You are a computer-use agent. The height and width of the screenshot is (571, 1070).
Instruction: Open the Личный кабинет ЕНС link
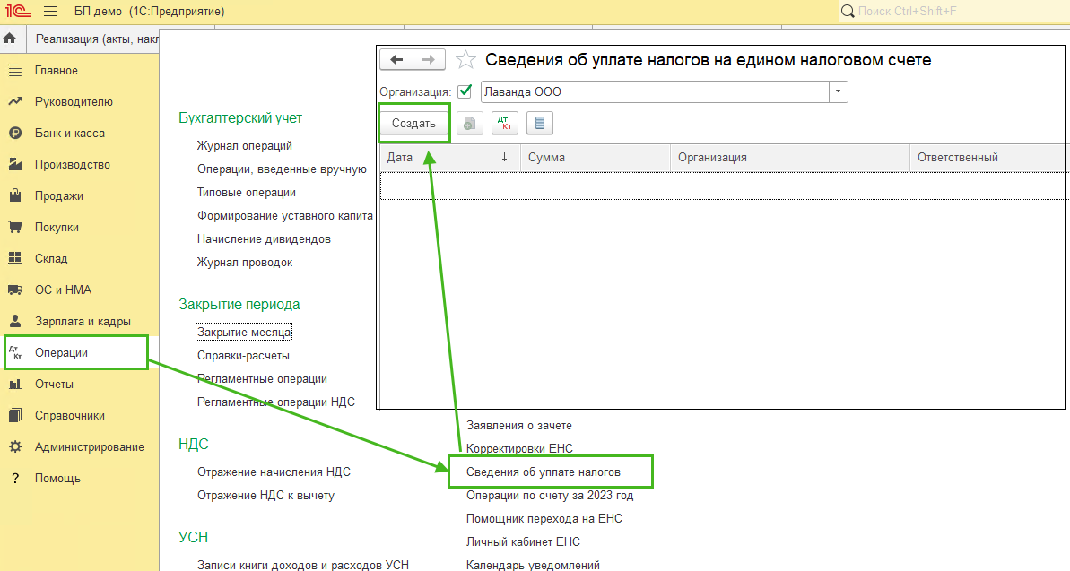(x=523, y=541)
